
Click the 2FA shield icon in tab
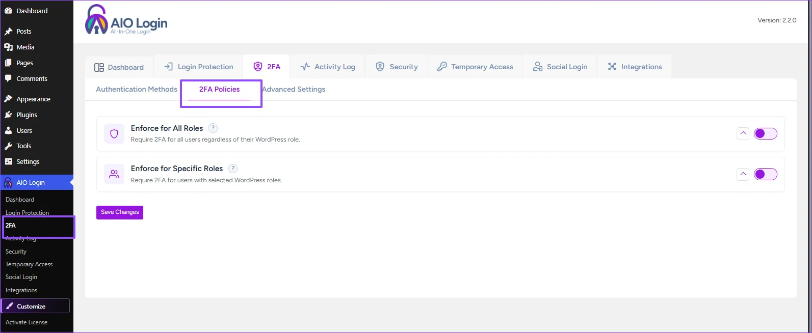point(258,67)
